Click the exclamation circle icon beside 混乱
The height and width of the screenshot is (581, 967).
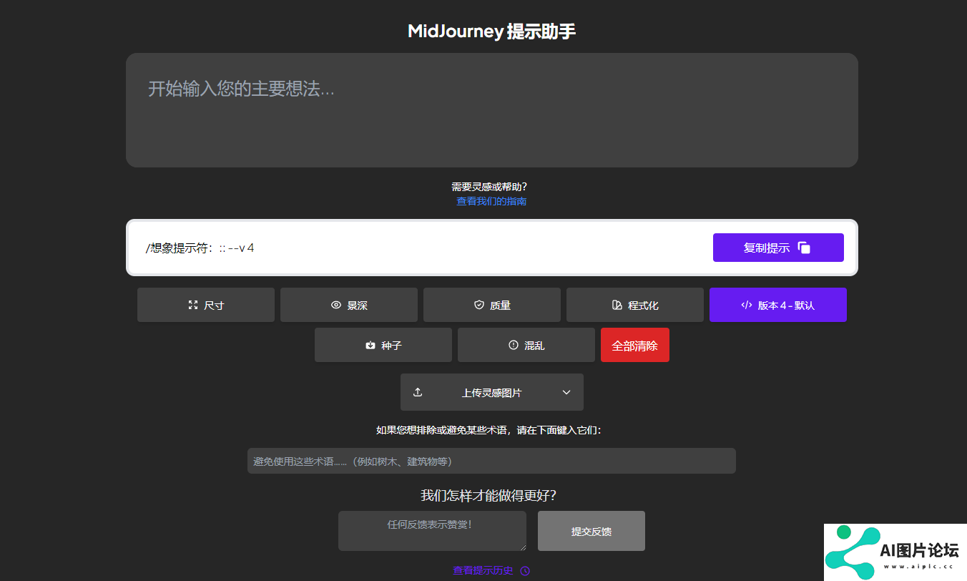tap(514, 345)
